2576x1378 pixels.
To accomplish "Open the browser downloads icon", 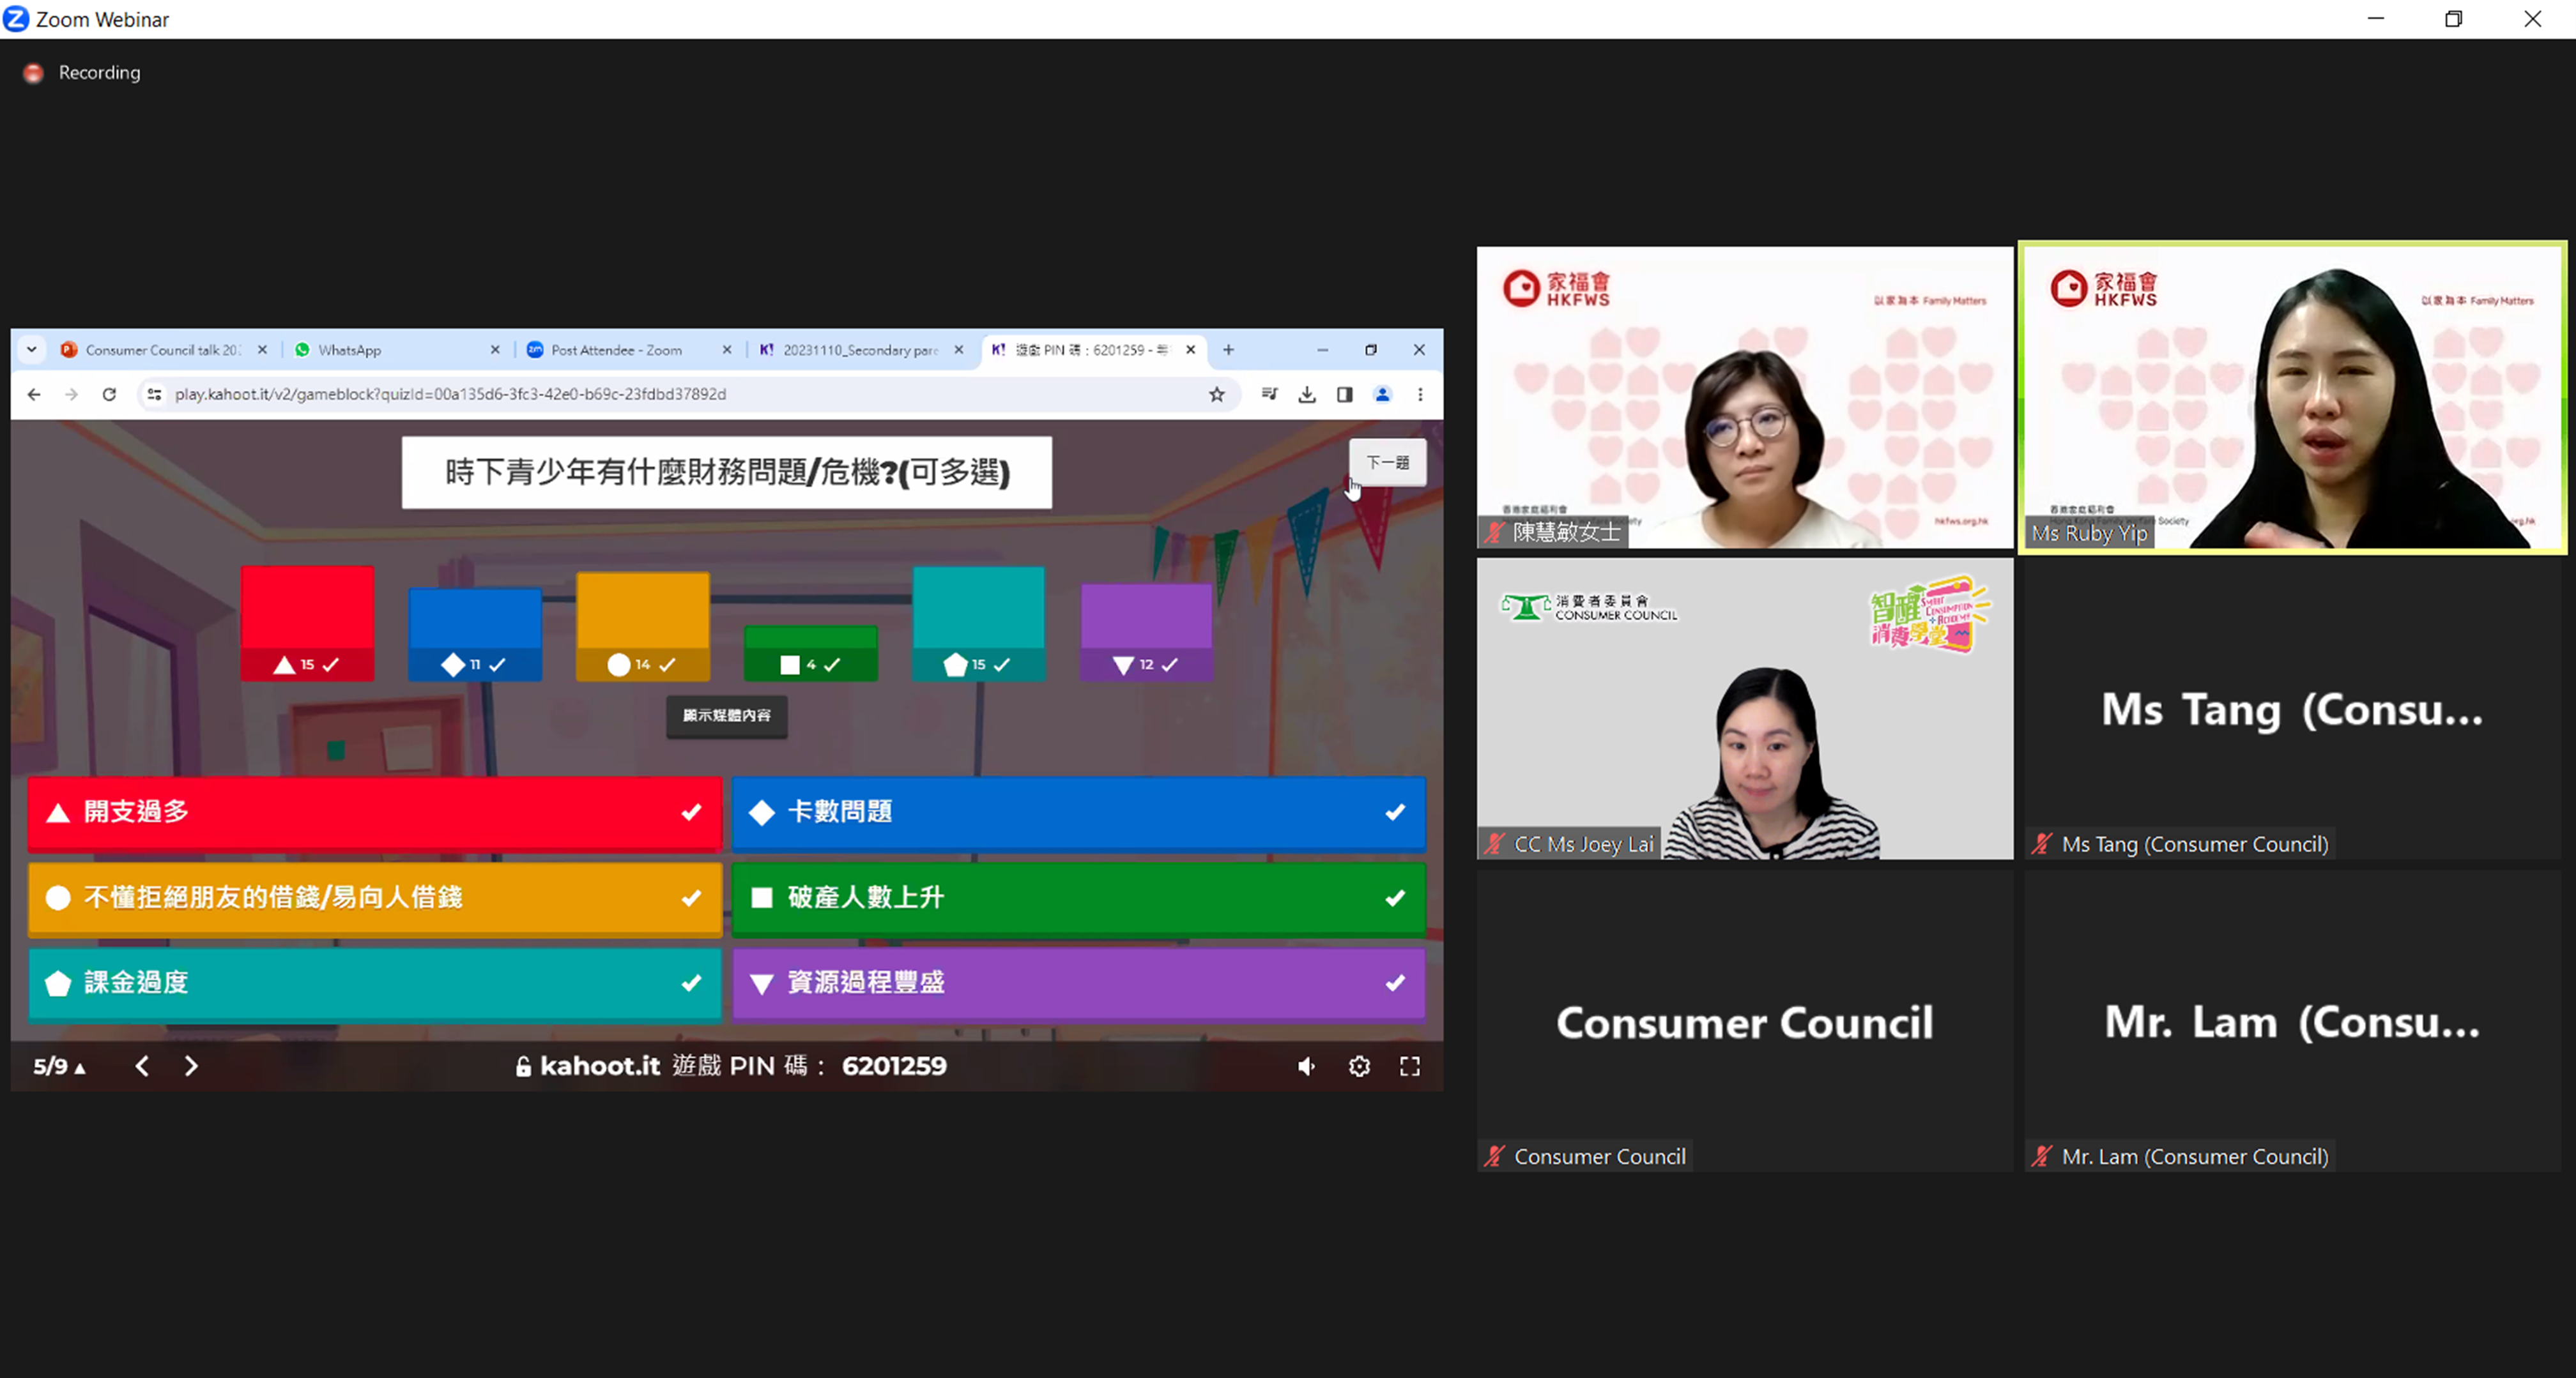I will click(x=1307, y=395).
